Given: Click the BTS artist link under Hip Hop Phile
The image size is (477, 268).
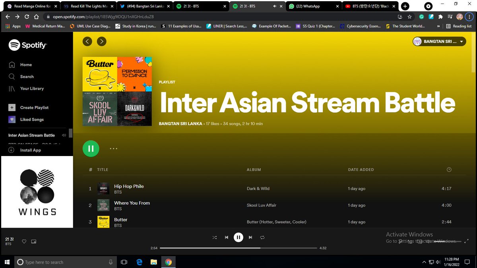Looking at the screenshot, I should [x=118, y=192].
